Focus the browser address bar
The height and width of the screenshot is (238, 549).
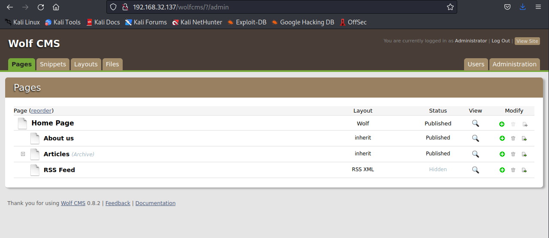tap(281, 7)
